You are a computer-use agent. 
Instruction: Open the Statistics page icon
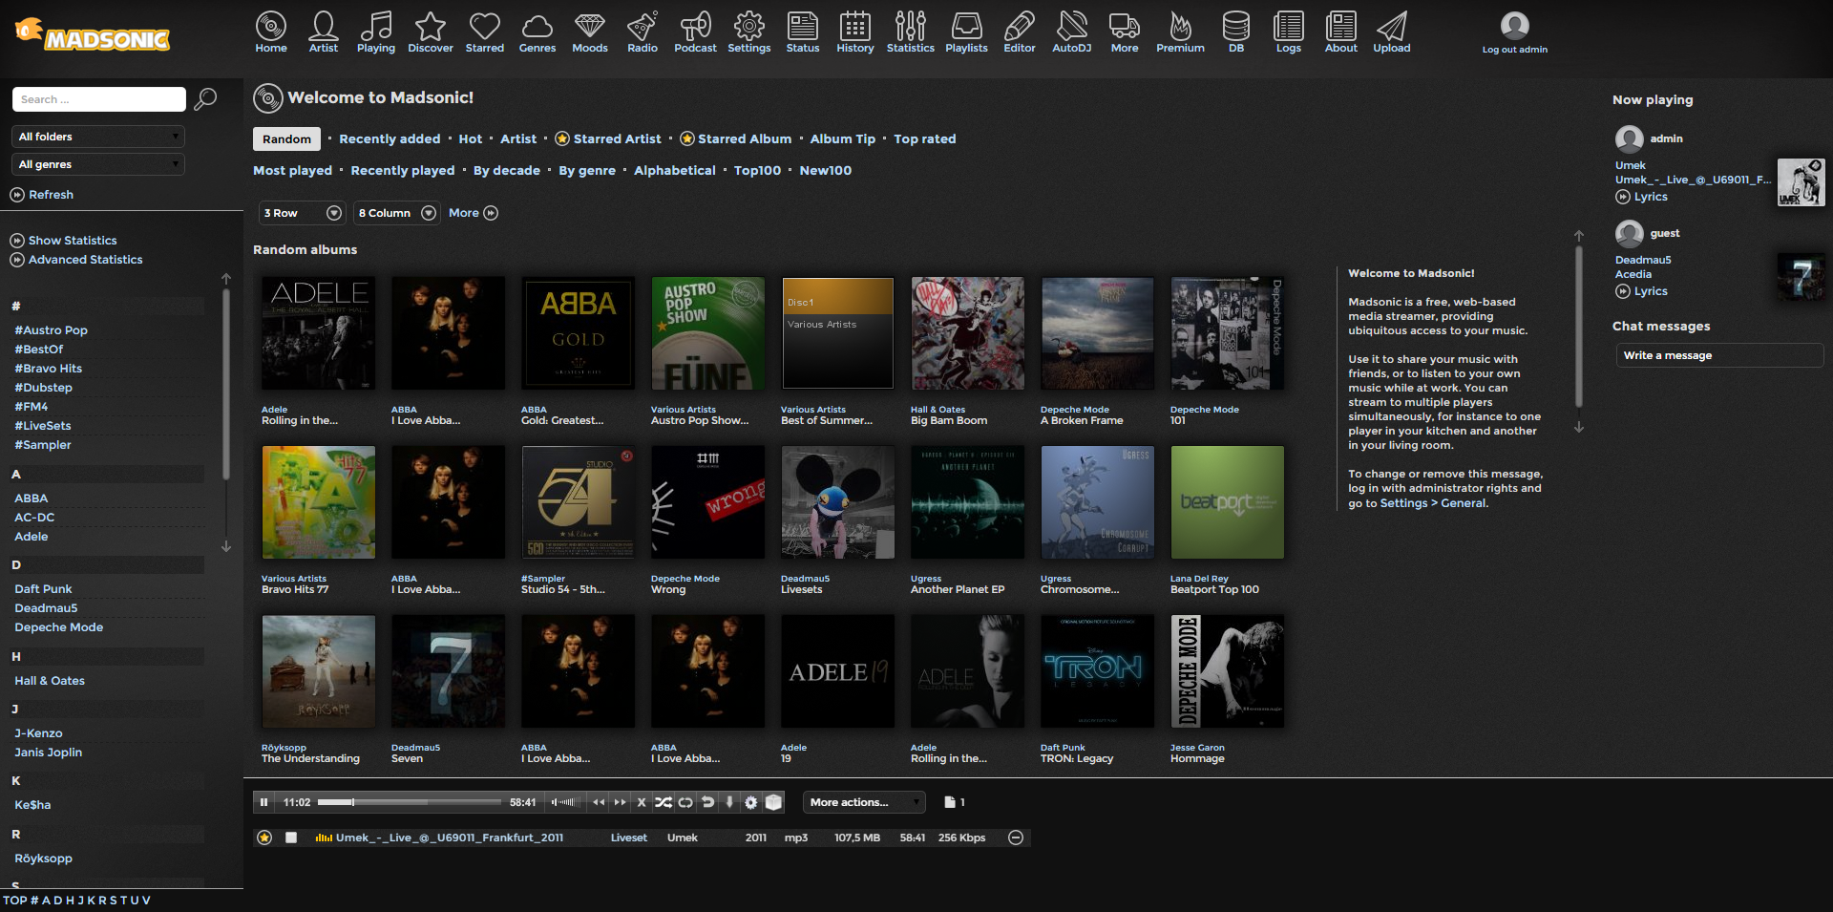pos(910,32)
